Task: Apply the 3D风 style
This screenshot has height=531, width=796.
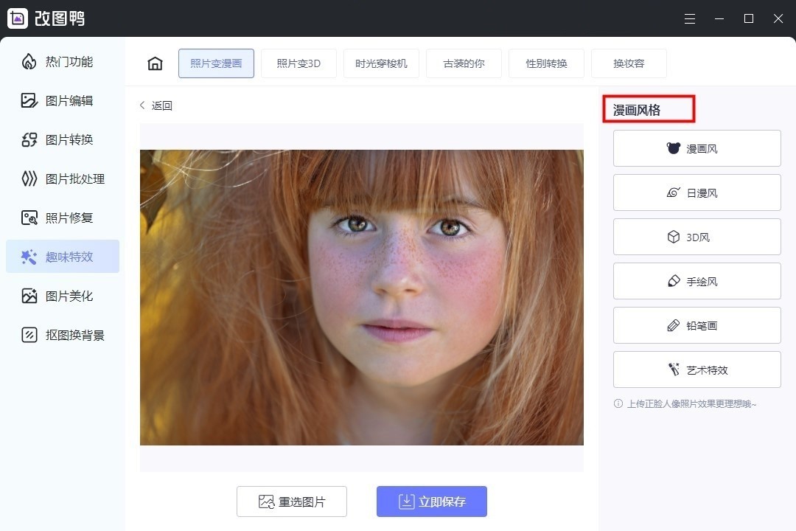Action: (x=696, y=237)
